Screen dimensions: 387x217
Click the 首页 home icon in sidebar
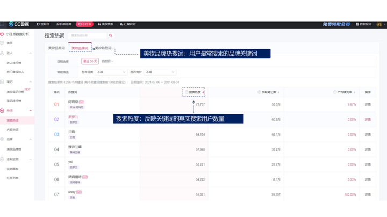coord(2,43)
